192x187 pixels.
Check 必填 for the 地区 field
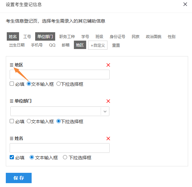12,84
